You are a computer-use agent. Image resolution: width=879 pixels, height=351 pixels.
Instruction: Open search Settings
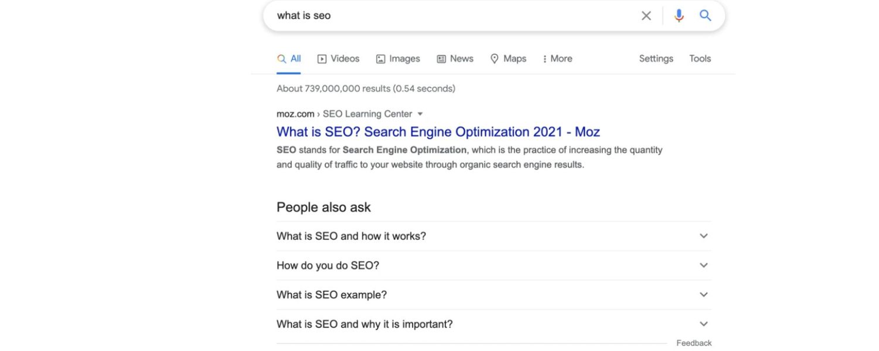[655, 58]
